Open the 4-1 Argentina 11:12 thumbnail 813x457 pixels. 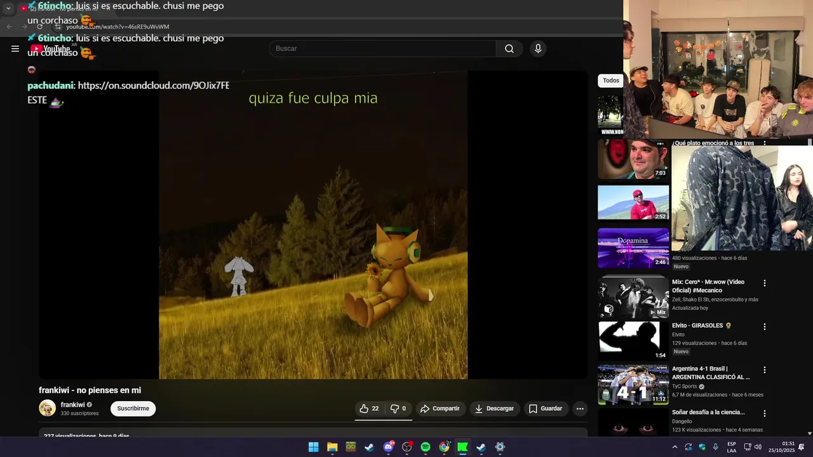[633, 384]
